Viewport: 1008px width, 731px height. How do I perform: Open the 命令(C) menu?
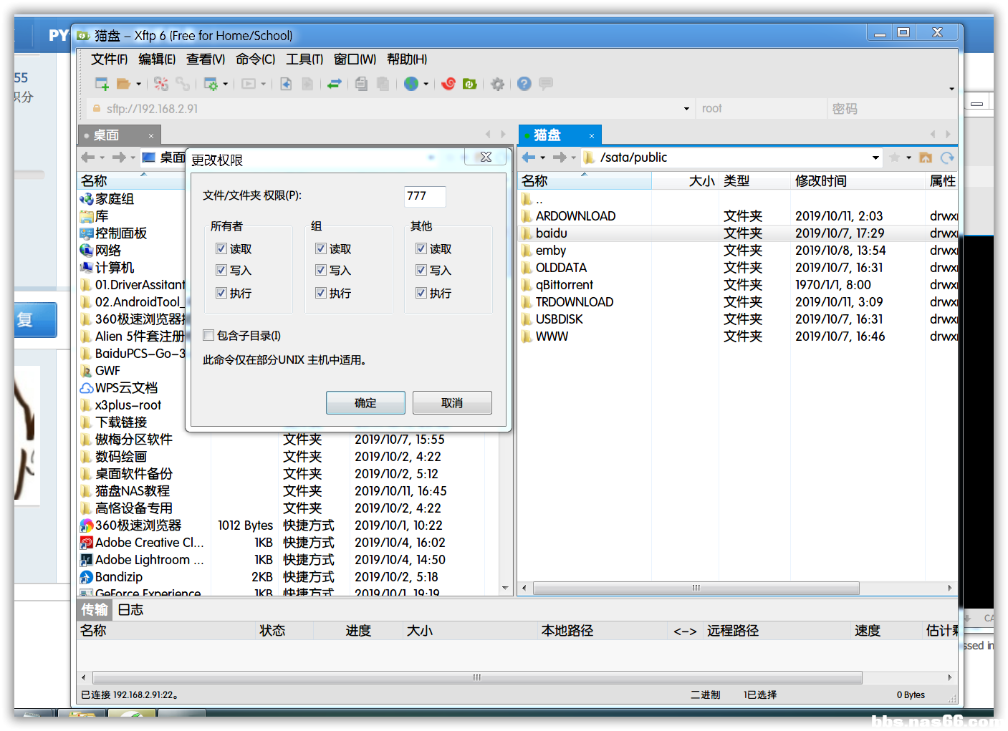(x=256, y=59)
